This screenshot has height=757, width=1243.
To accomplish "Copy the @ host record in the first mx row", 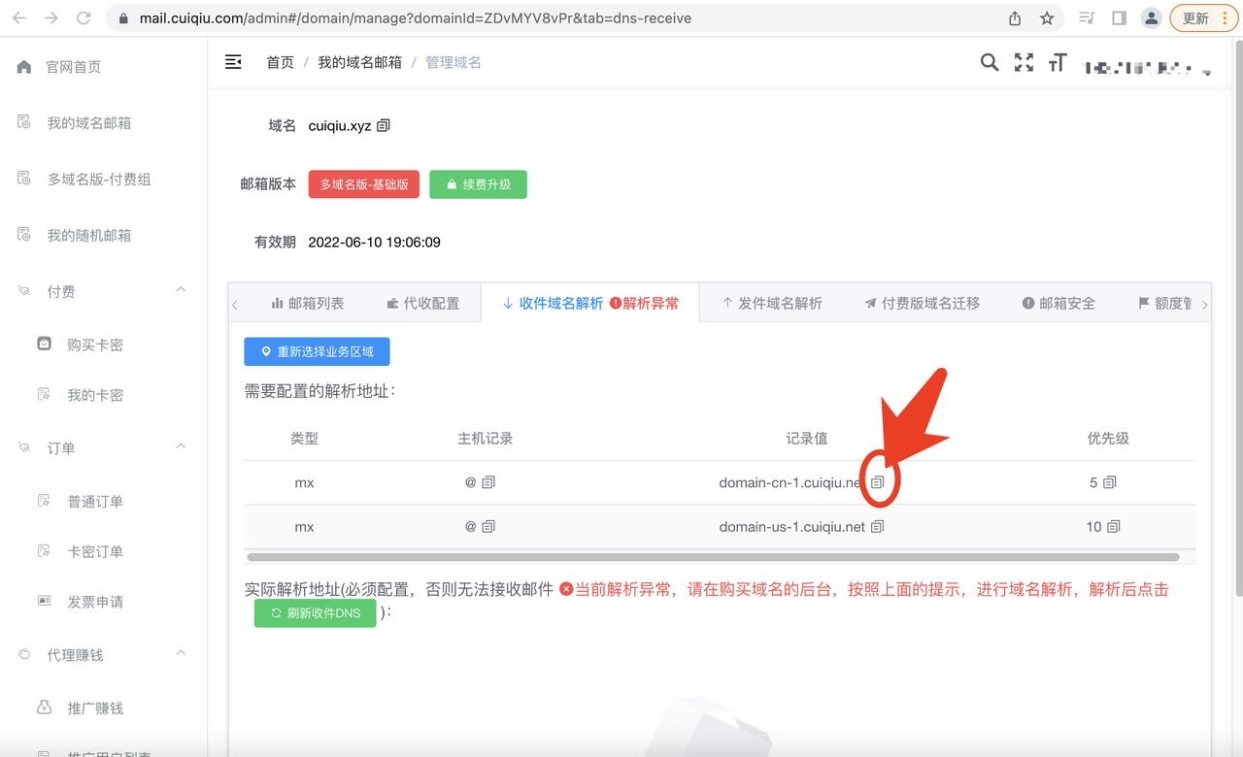I will pyautogui.click(x=488, y=482).
